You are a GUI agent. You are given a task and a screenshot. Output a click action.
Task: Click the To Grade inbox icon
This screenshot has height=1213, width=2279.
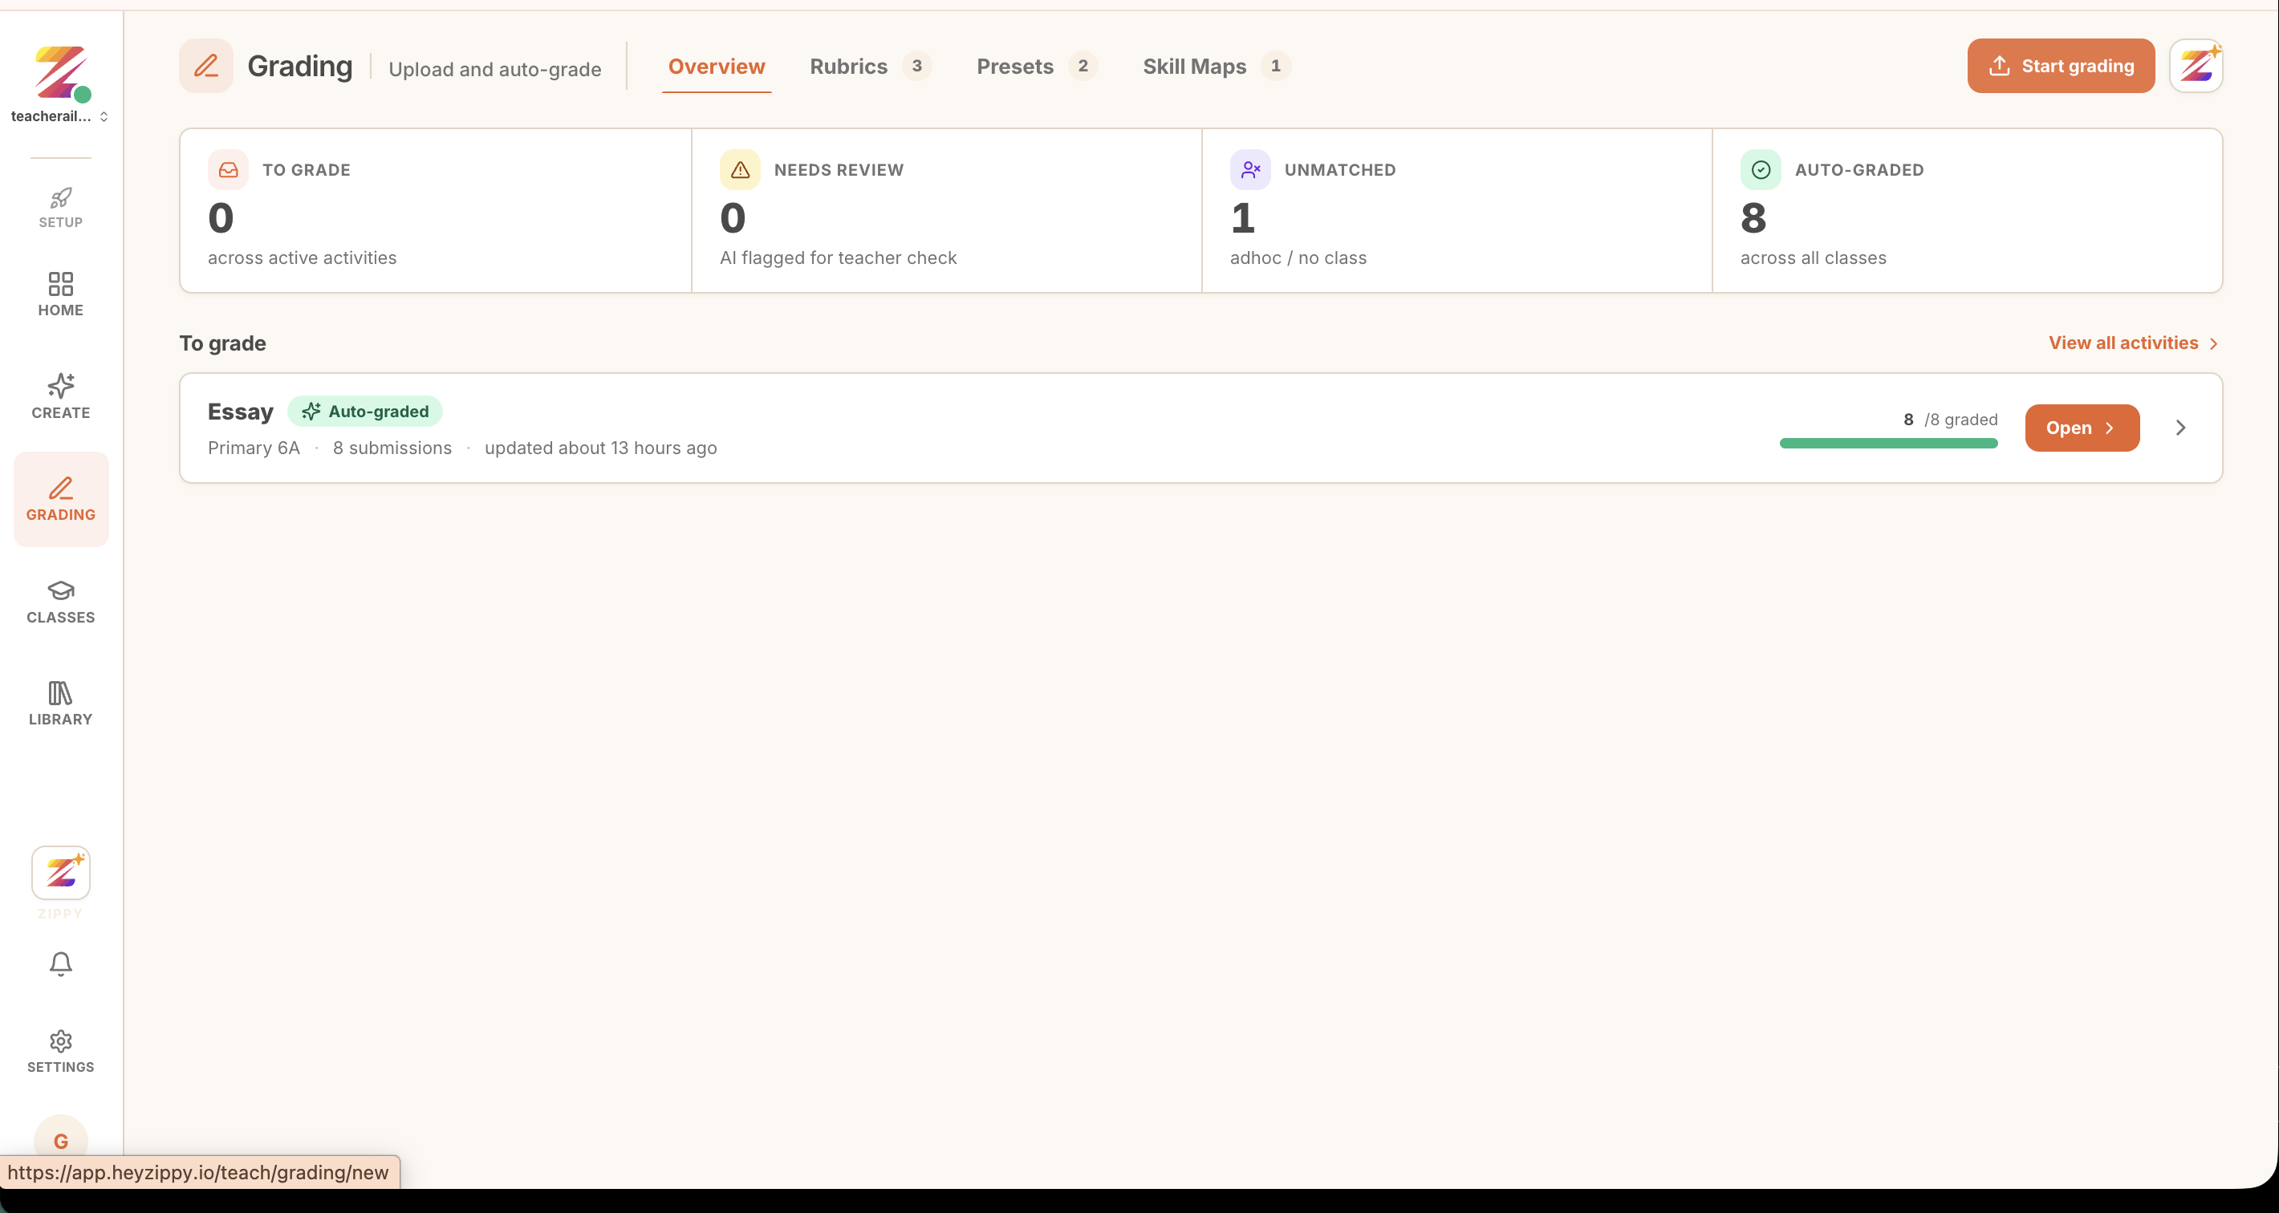228,170
